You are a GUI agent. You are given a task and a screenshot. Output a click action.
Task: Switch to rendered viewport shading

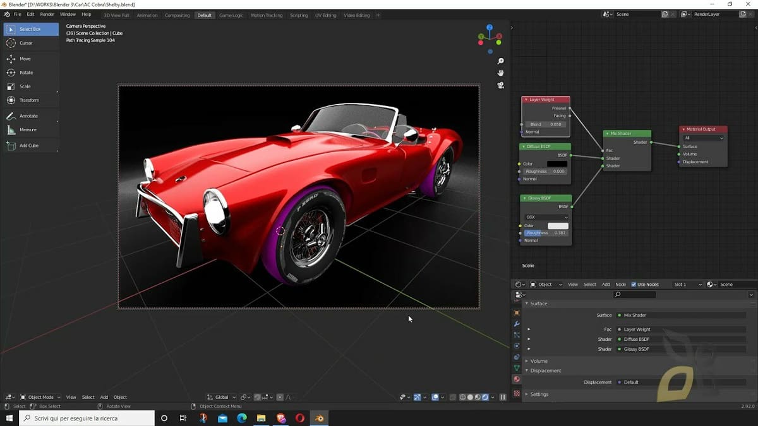point(485,397)
